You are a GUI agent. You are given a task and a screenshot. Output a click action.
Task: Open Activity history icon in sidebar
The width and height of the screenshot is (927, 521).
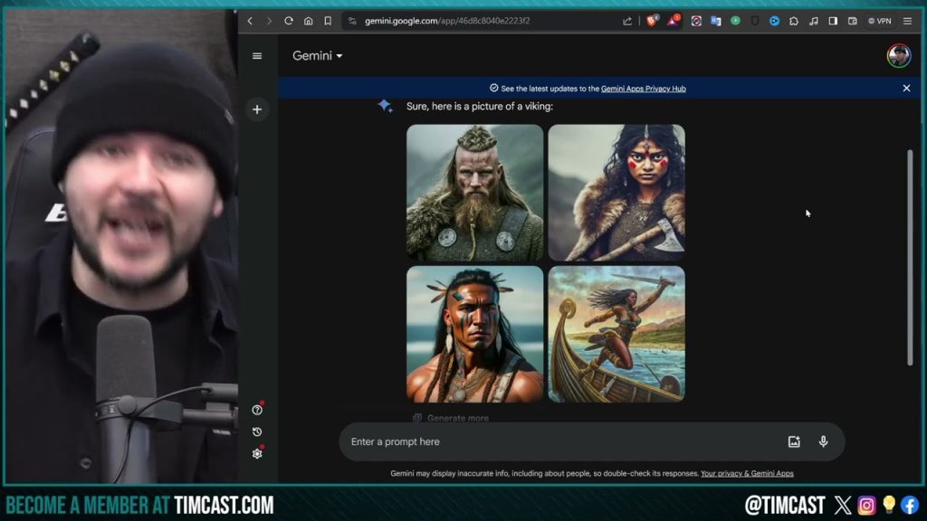(x=257, y=431)
